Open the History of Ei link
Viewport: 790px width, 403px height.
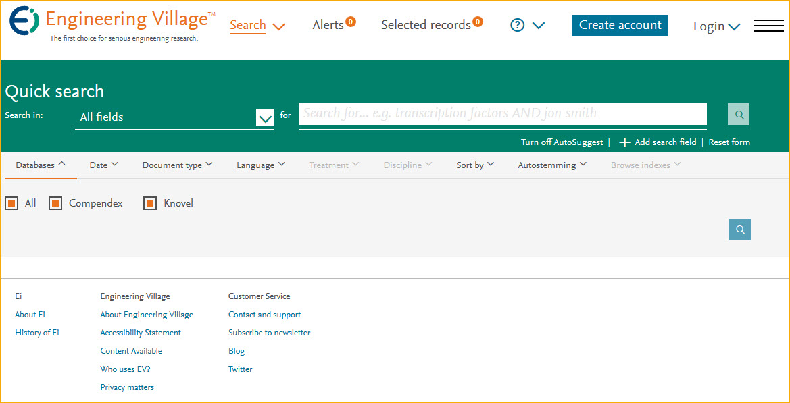(36, 333)
